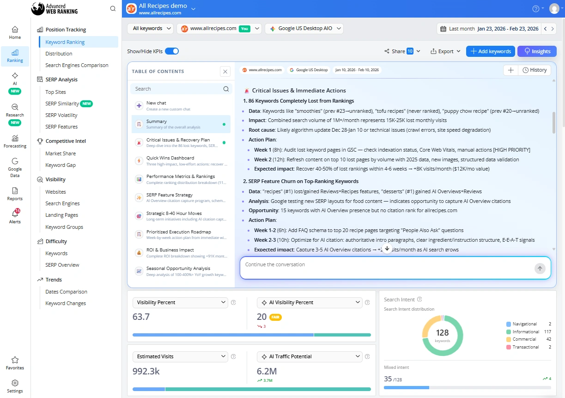
Task: Close the Table of Contents panel
Action: click(225, 71)
